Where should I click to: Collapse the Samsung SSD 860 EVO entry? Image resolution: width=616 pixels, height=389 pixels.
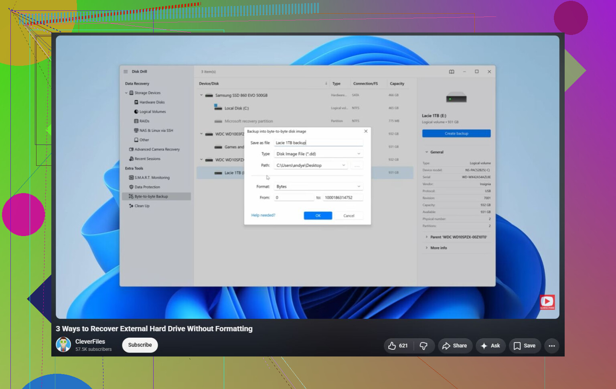click(x=201, y=95)
